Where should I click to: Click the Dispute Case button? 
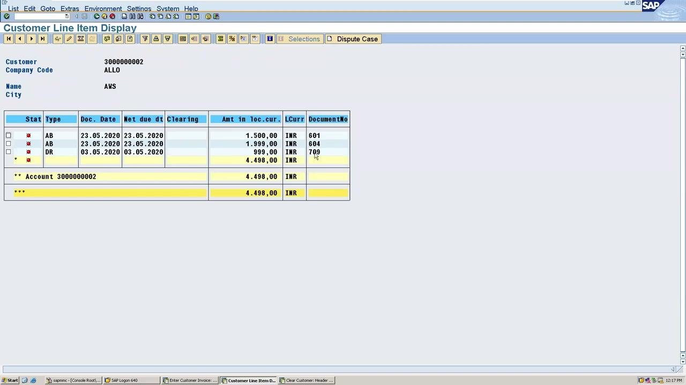click(353, 39)
